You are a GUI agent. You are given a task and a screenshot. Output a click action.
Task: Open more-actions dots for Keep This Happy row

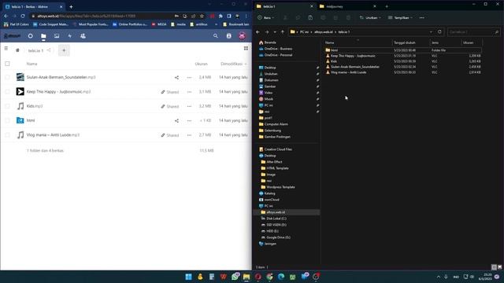click(x=189, y=92)
